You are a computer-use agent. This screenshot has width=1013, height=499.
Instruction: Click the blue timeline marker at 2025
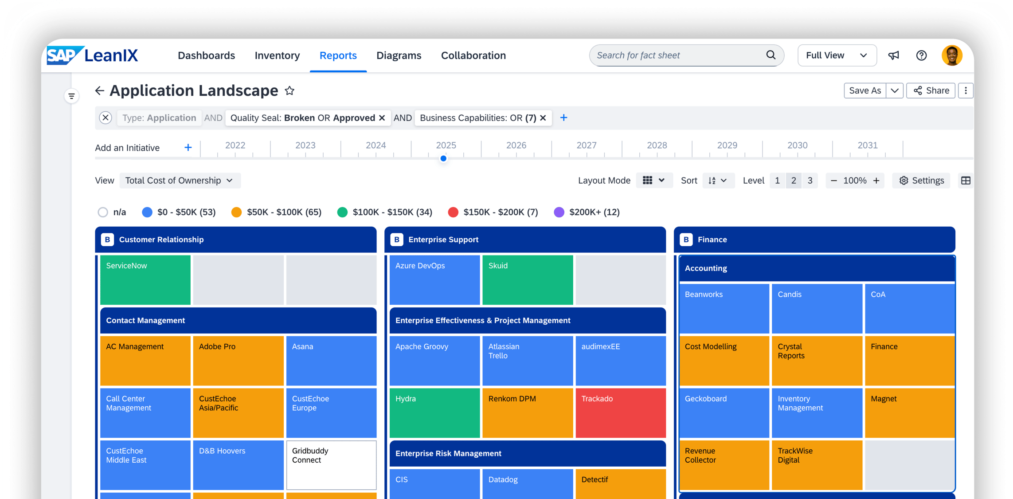coord(443,159)
